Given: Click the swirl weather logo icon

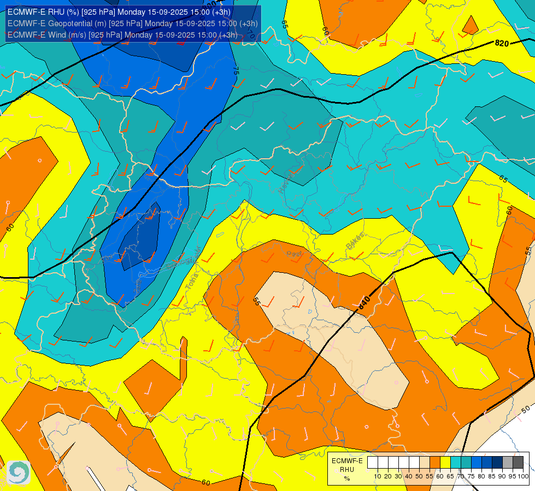Looking at the screenshot, I should coord(19,472).
